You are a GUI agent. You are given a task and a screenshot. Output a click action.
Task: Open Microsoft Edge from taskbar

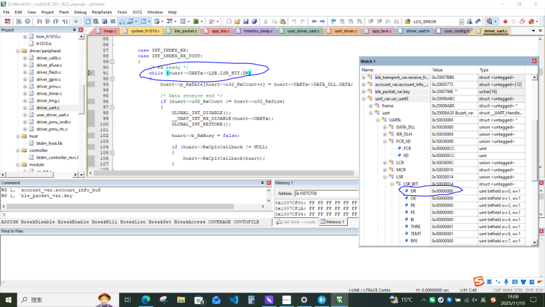pyautogui.click(x=144, y=298)
